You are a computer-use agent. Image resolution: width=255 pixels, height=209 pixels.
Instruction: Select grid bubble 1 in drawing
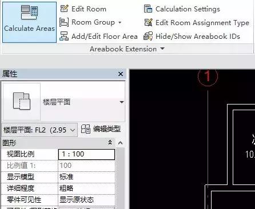coord(208,77)
